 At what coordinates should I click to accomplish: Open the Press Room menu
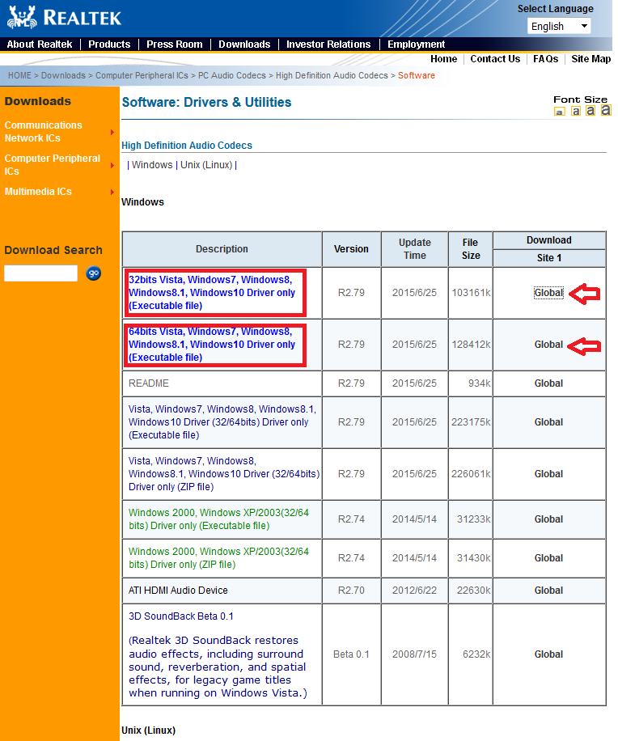(175, 44)
